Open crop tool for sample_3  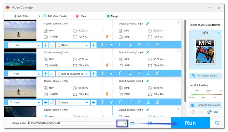[130, 102]
